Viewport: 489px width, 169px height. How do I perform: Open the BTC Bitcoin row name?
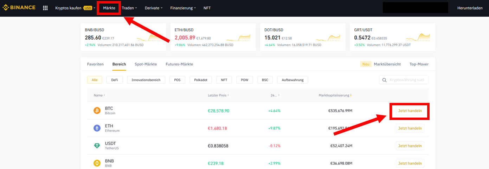click(110, 111)
